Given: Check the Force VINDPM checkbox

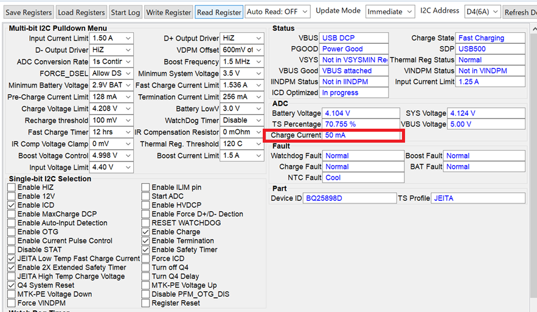Looking at the screenshot, I should click(12, 303).
